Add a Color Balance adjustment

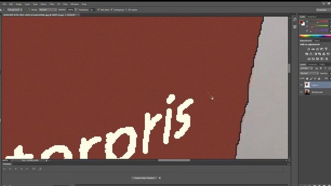pos(311,54)
